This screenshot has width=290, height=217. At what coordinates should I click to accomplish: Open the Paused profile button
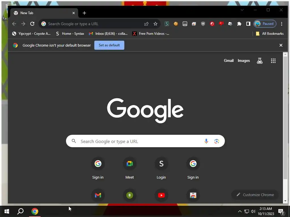click(x=265, y=24)
